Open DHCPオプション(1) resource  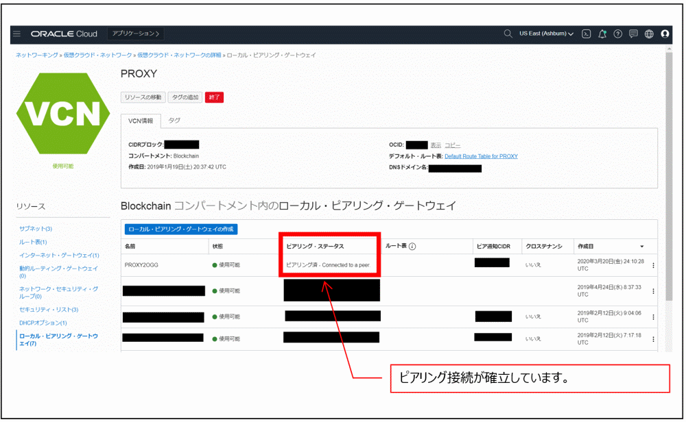[x=43, y=323]
